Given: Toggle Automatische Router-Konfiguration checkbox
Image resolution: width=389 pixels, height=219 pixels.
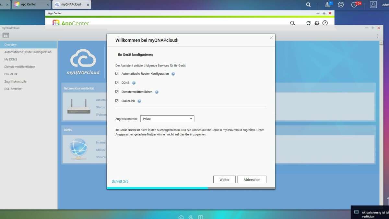Looking at the screenshot, I should pyautogui.click(x=117, y=74).
